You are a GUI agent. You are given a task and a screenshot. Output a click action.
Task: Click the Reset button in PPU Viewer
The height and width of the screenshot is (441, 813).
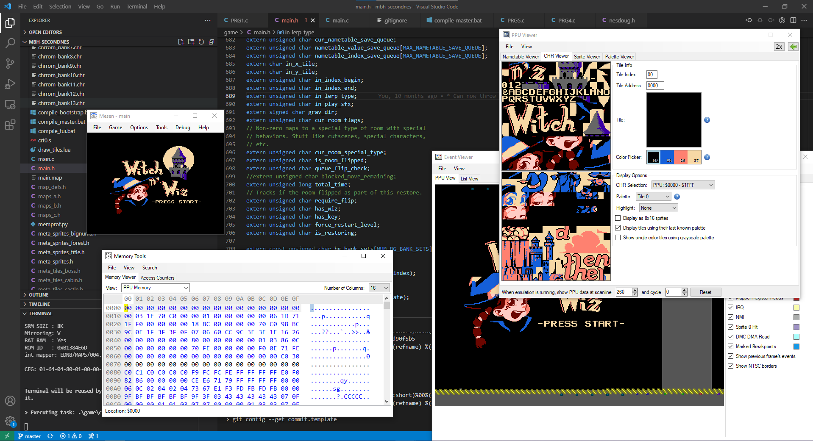[705, 292]
